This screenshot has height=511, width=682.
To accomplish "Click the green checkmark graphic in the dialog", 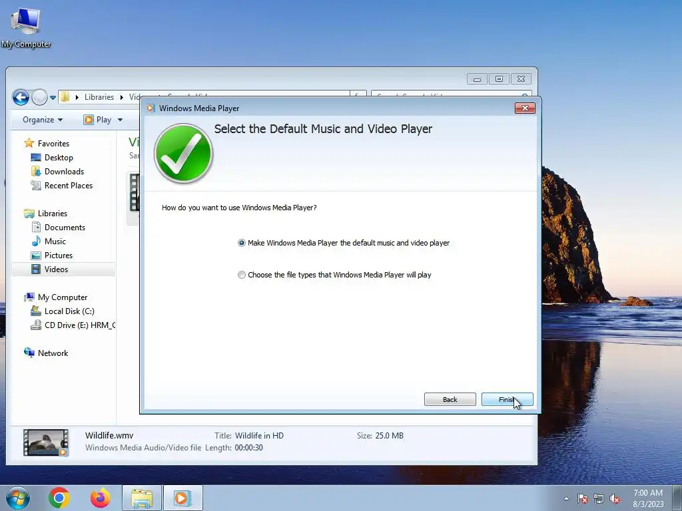I will [183, 153].
